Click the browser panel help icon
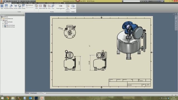Image resolution: width=178 pixels, height=100 pixels. click(24, 15)
